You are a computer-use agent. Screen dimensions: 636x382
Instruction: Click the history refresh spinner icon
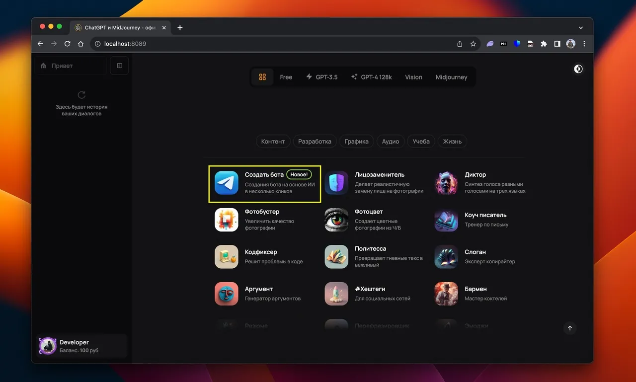[81, 94]
